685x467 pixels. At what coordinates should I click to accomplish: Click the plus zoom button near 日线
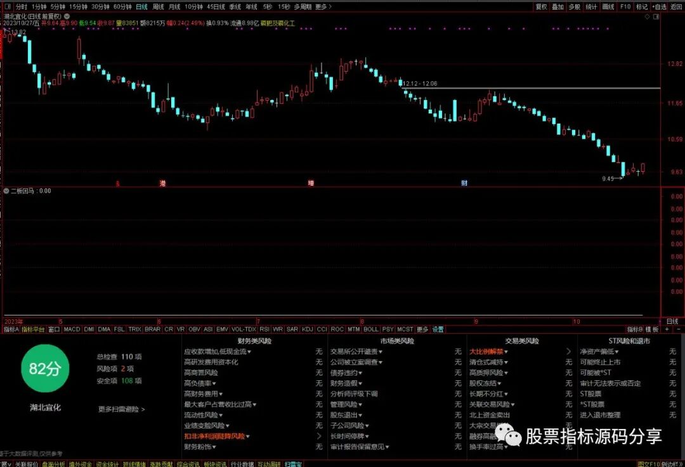coord(667,329)
